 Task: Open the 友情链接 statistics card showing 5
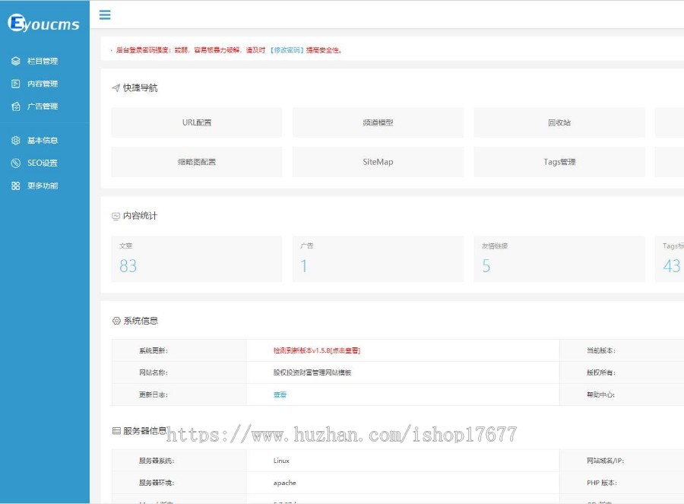559,258
